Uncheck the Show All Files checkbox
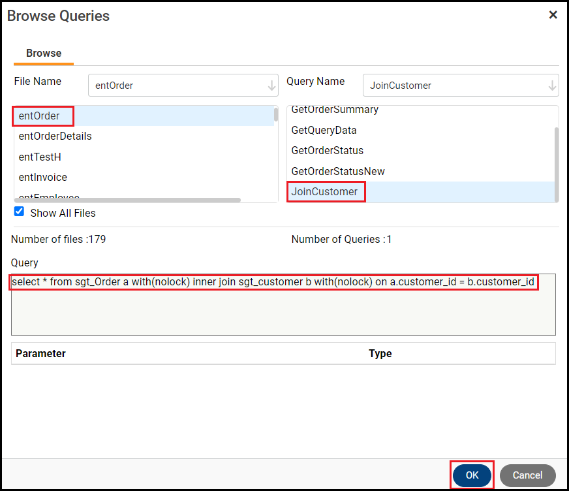Screen dimensions: 569x491 click(x=19, y=212)
